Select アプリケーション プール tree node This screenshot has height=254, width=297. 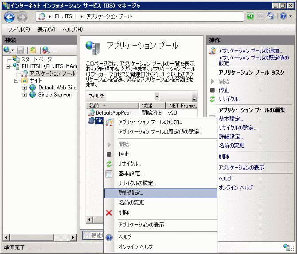[52, 73]
